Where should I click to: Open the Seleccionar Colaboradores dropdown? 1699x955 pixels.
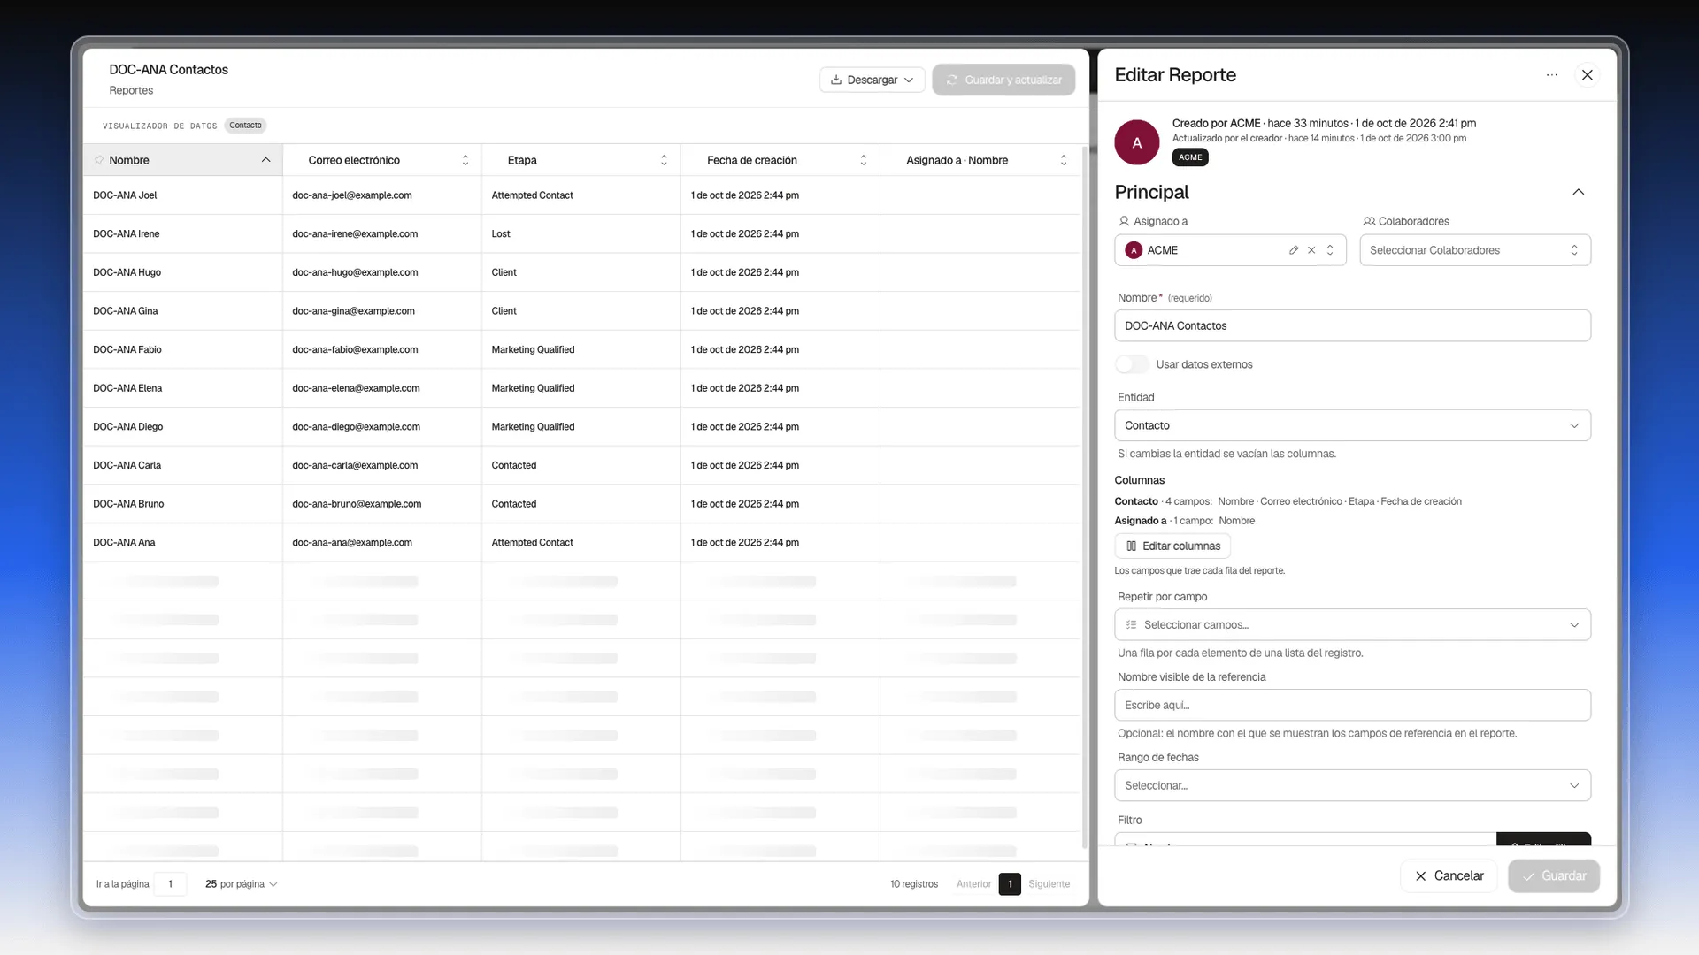[x=1475, y=250]
